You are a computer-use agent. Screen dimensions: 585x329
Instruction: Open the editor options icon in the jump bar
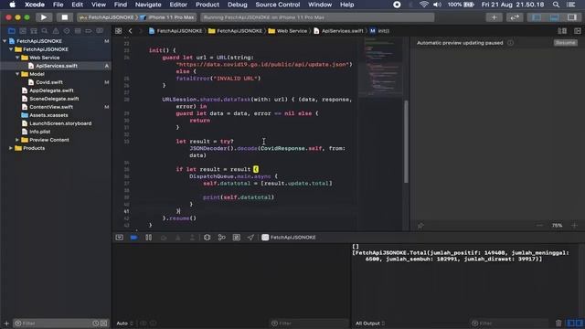click(x=562, y=31)
